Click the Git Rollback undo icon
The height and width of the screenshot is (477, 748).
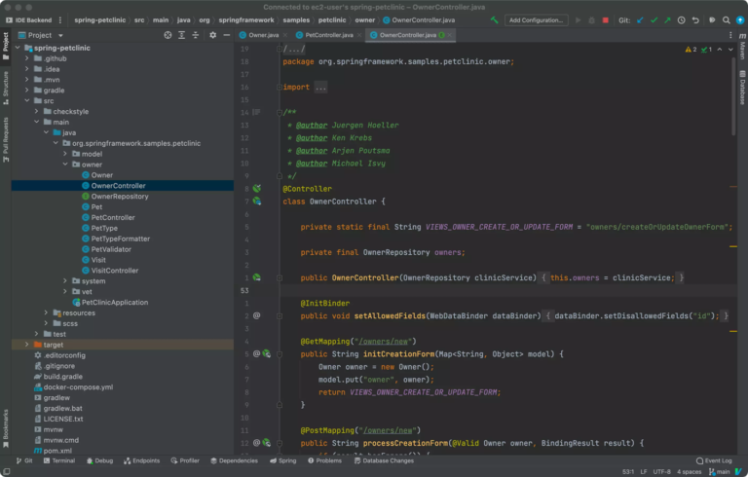pyautogui.click(x=695, y=20)
